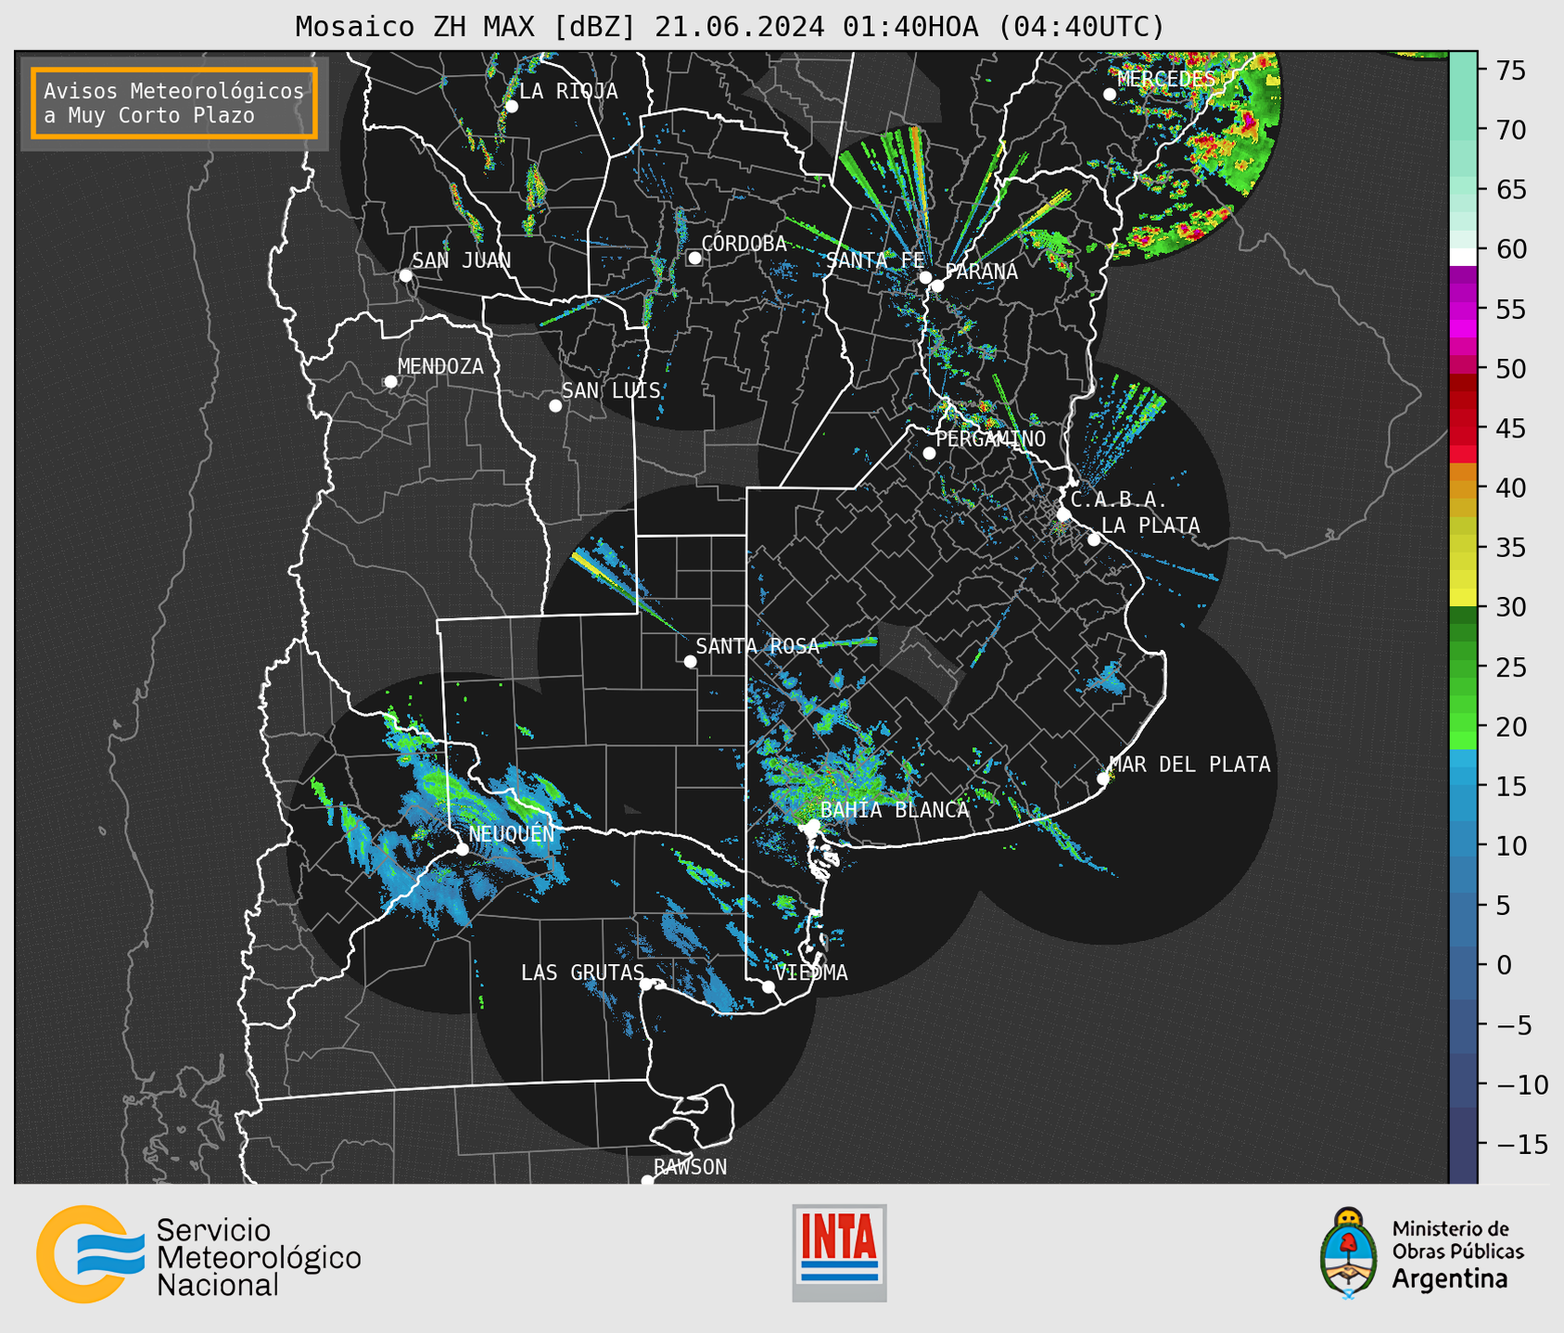The width and height of the screenshot is (1564, 1333).
Task: Click the Las Grutas marker dot
Action: (x=646, y=984)
